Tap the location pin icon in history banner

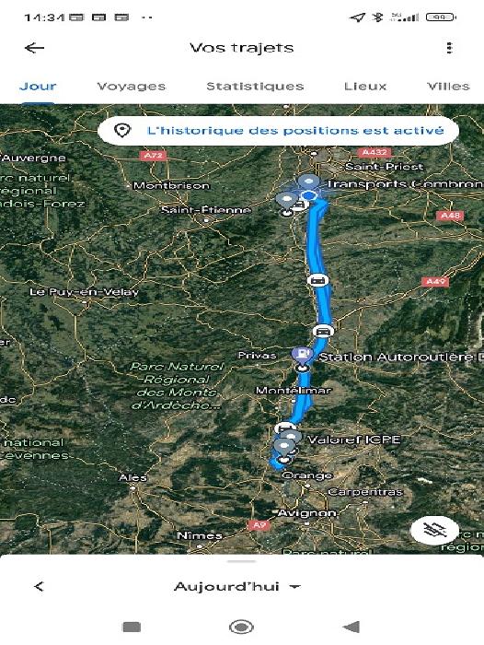[122, 131]
